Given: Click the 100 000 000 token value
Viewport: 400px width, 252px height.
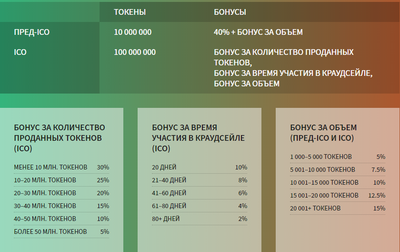Looking at the screenshot, I should pos(135,52).
